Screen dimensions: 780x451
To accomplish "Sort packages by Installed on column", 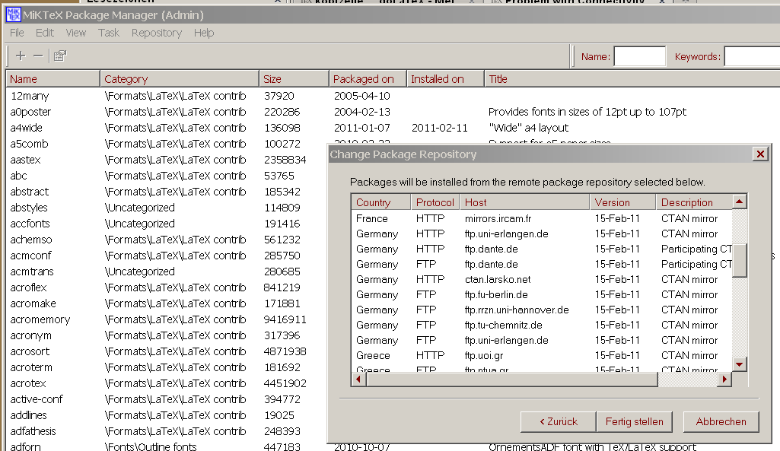I will pos(445,79).
